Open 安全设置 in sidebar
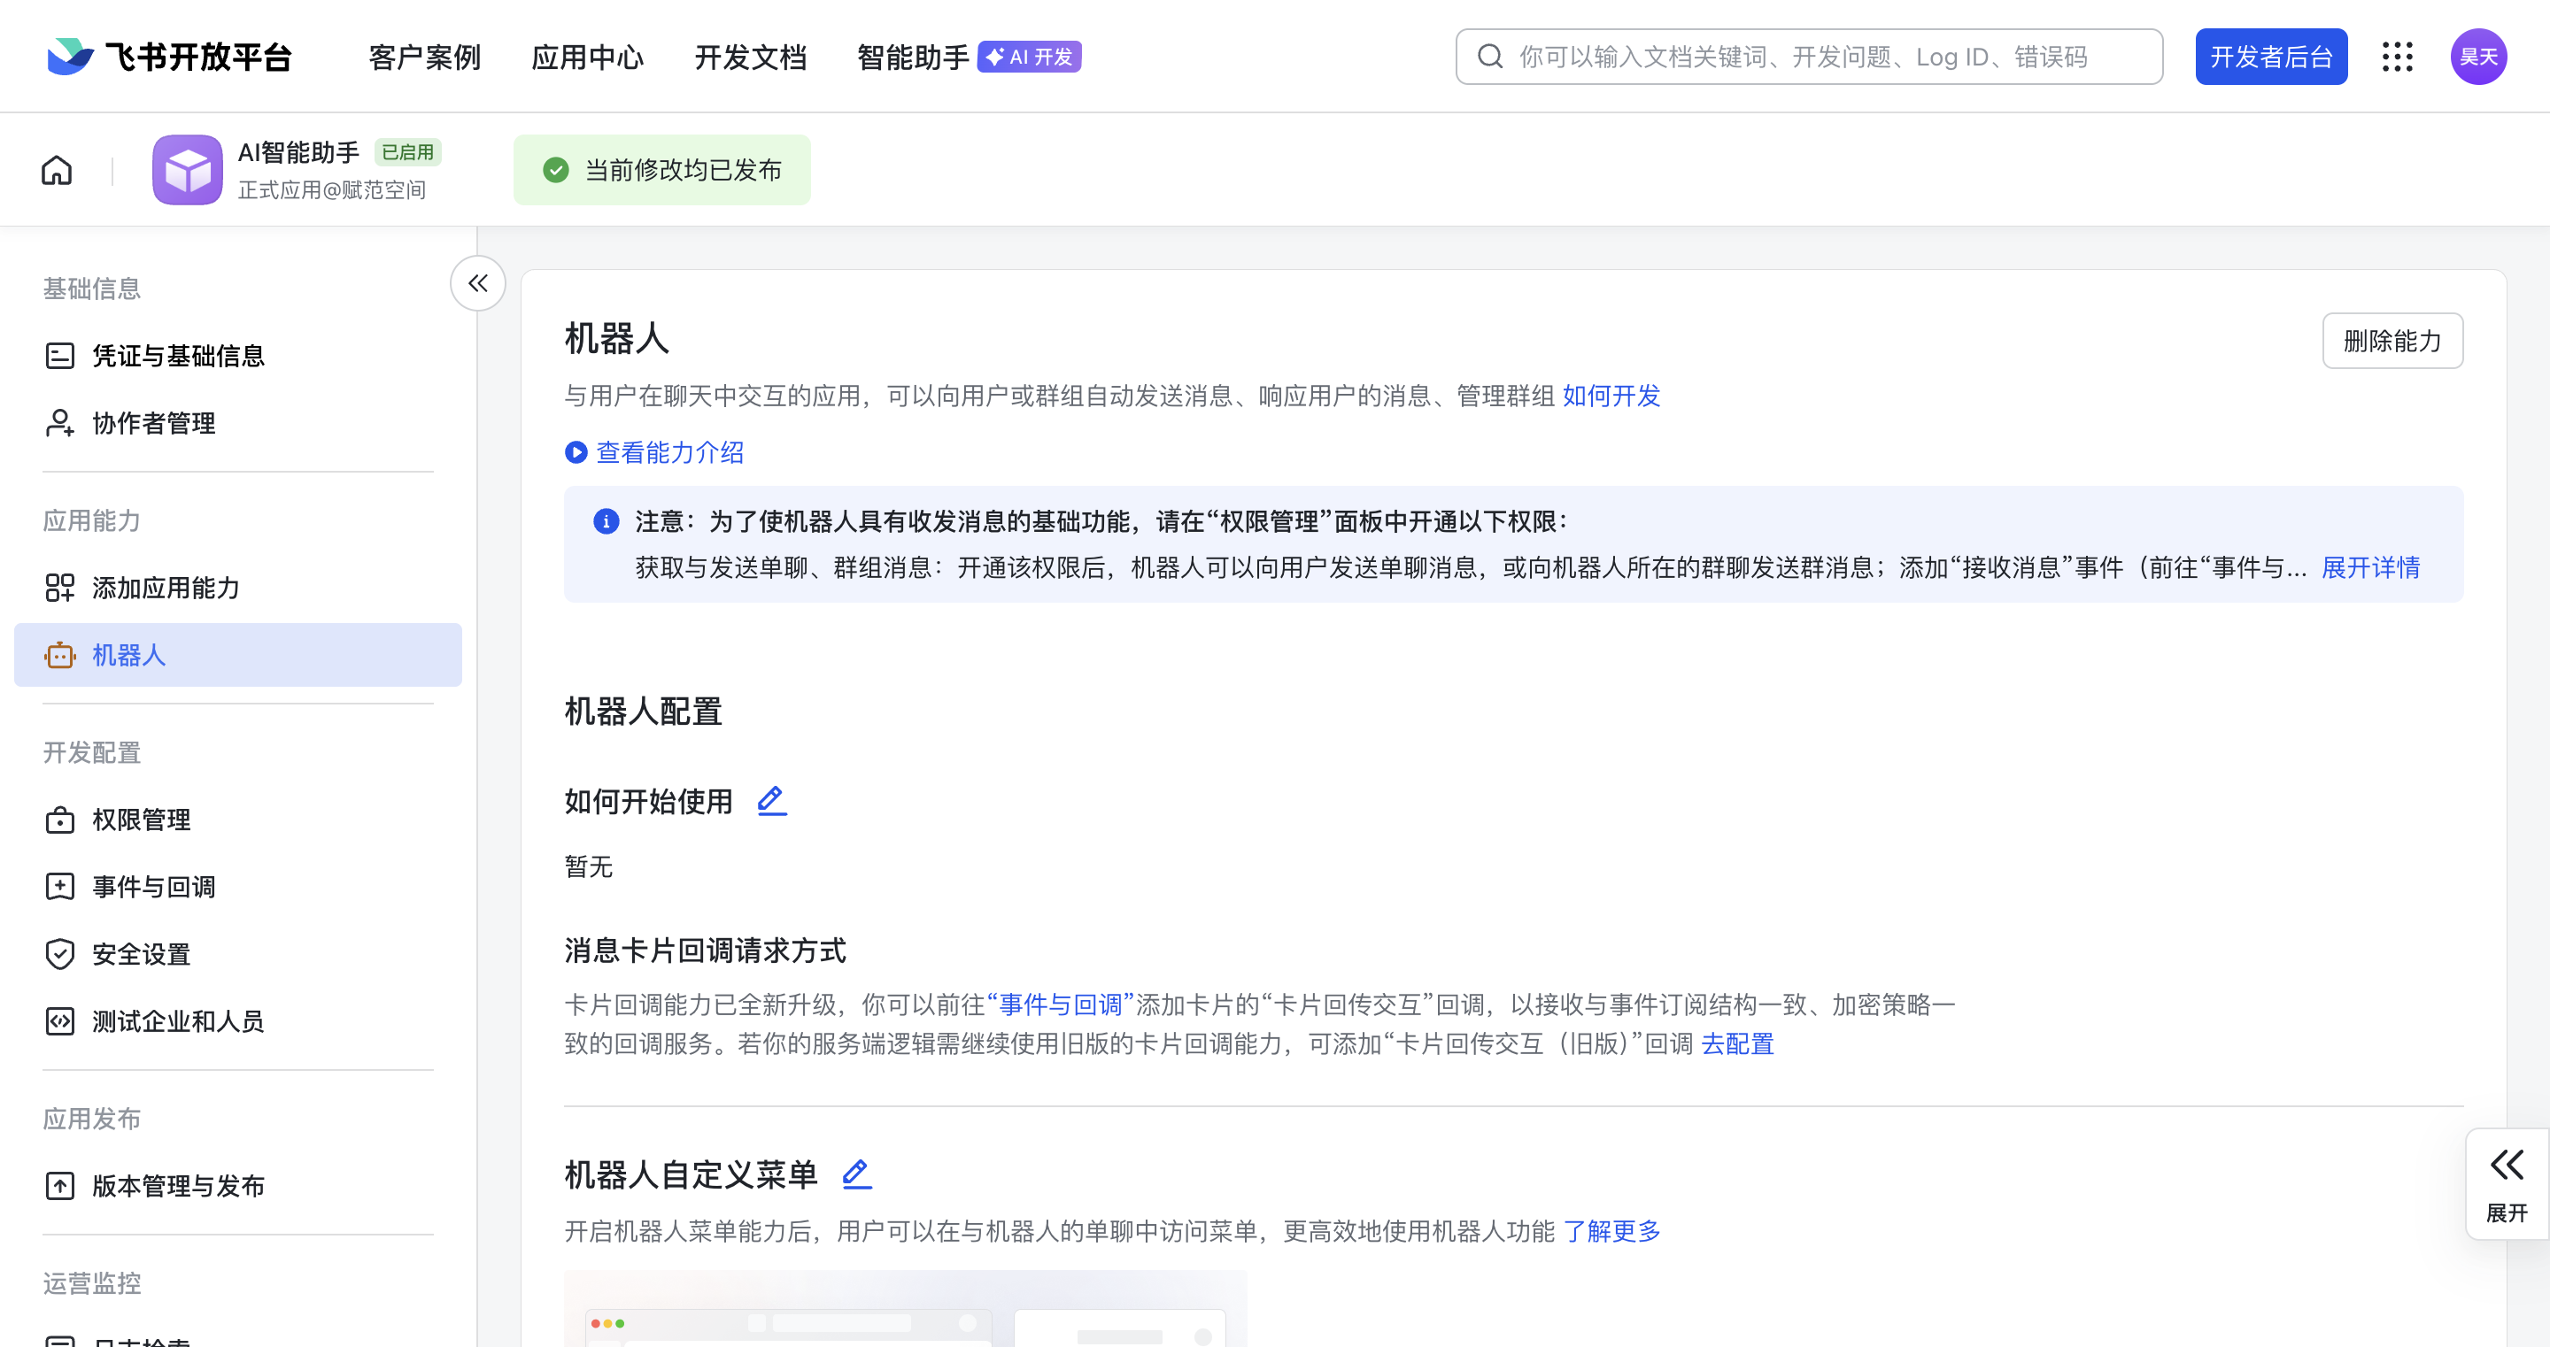 pyautogui.click(x=237, y=954)
